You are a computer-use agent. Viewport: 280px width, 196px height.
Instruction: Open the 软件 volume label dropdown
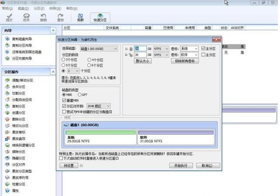pos(189,55)
